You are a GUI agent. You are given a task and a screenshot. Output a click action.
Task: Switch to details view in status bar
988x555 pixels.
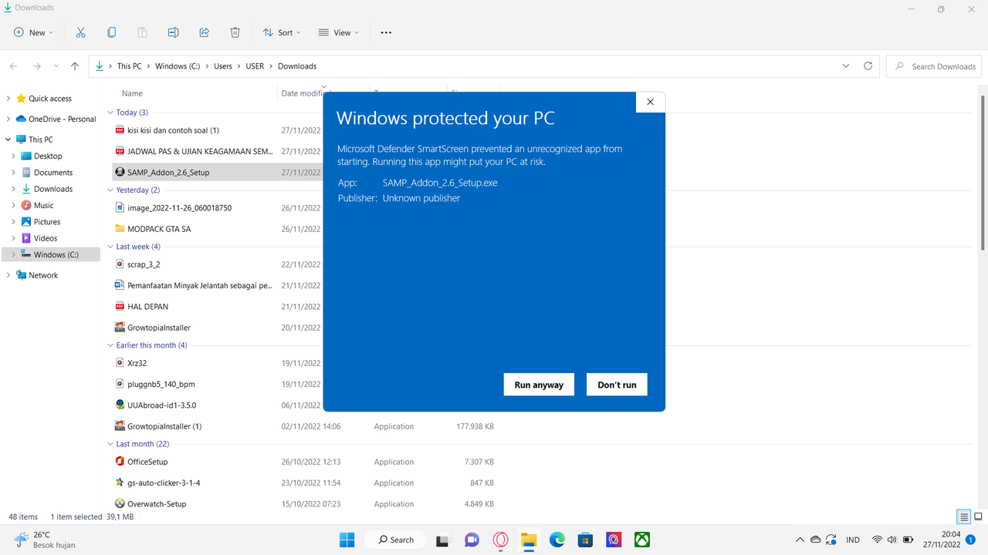[964, 516]
